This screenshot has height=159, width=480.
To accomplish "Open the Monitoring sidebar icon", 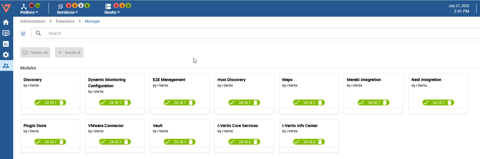I will tap(6, 33).
